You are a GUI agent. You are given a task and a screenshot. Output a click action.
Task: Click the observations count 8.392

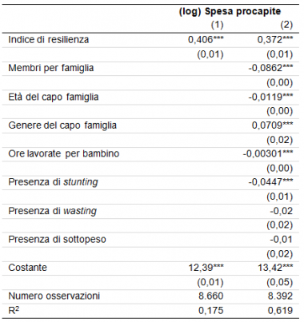(280, 296)
